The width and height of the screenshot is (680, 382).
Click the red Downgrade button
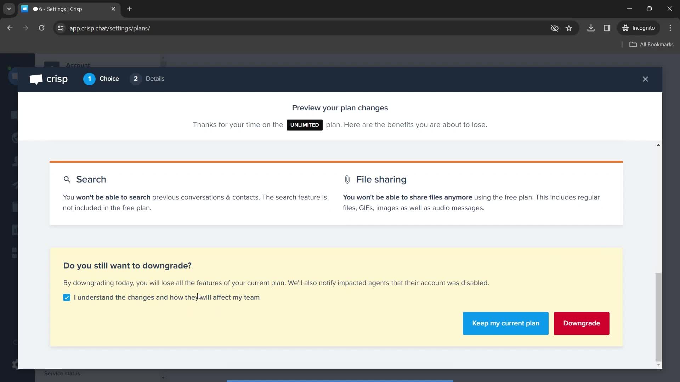pos(582,323)
